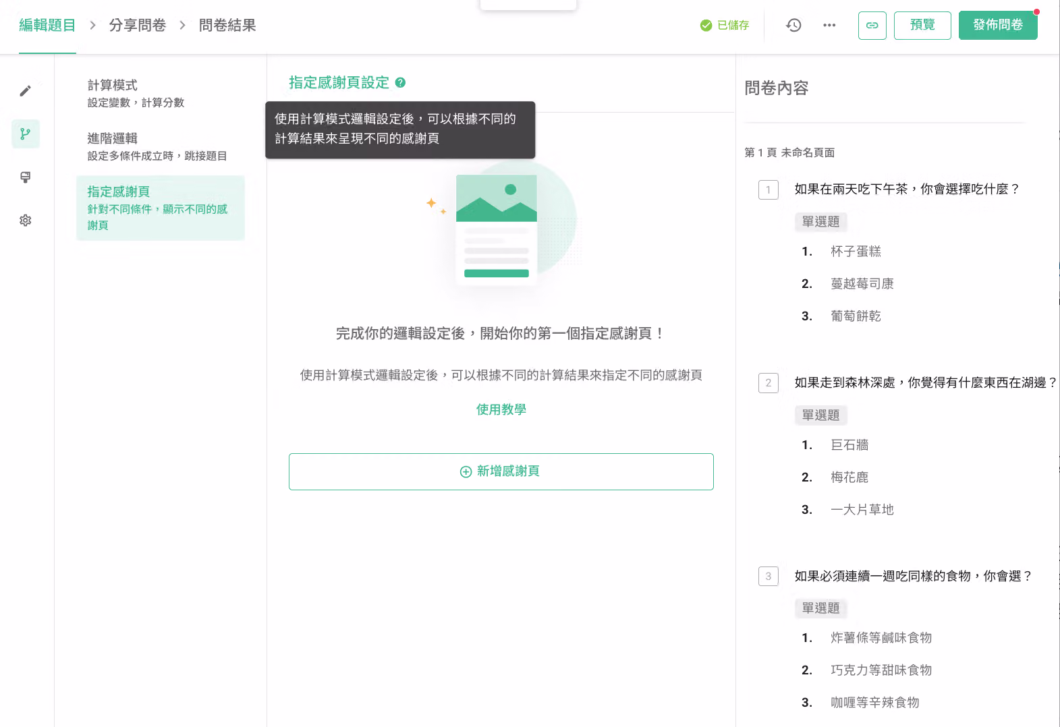Open the three-dots more options menu
The width and height of the screenshot is (1060, 727).
point(829,25)
